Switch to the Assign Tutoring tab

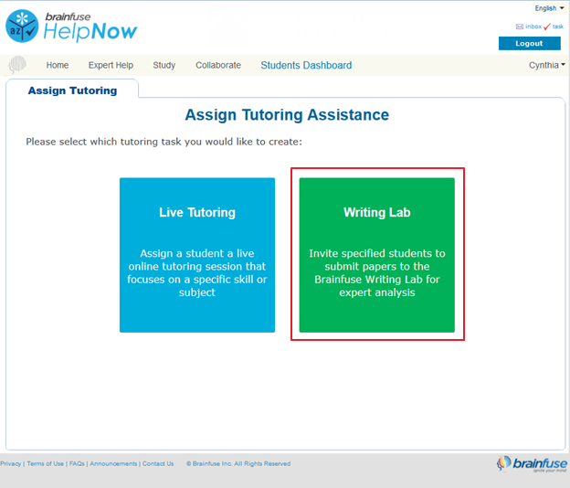72,90
